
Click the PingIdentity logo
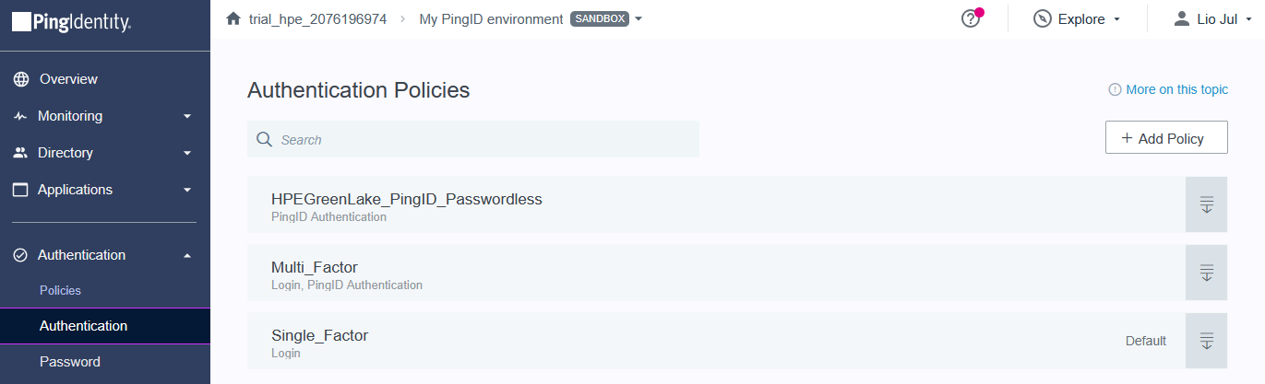click(x=72, y=23)
